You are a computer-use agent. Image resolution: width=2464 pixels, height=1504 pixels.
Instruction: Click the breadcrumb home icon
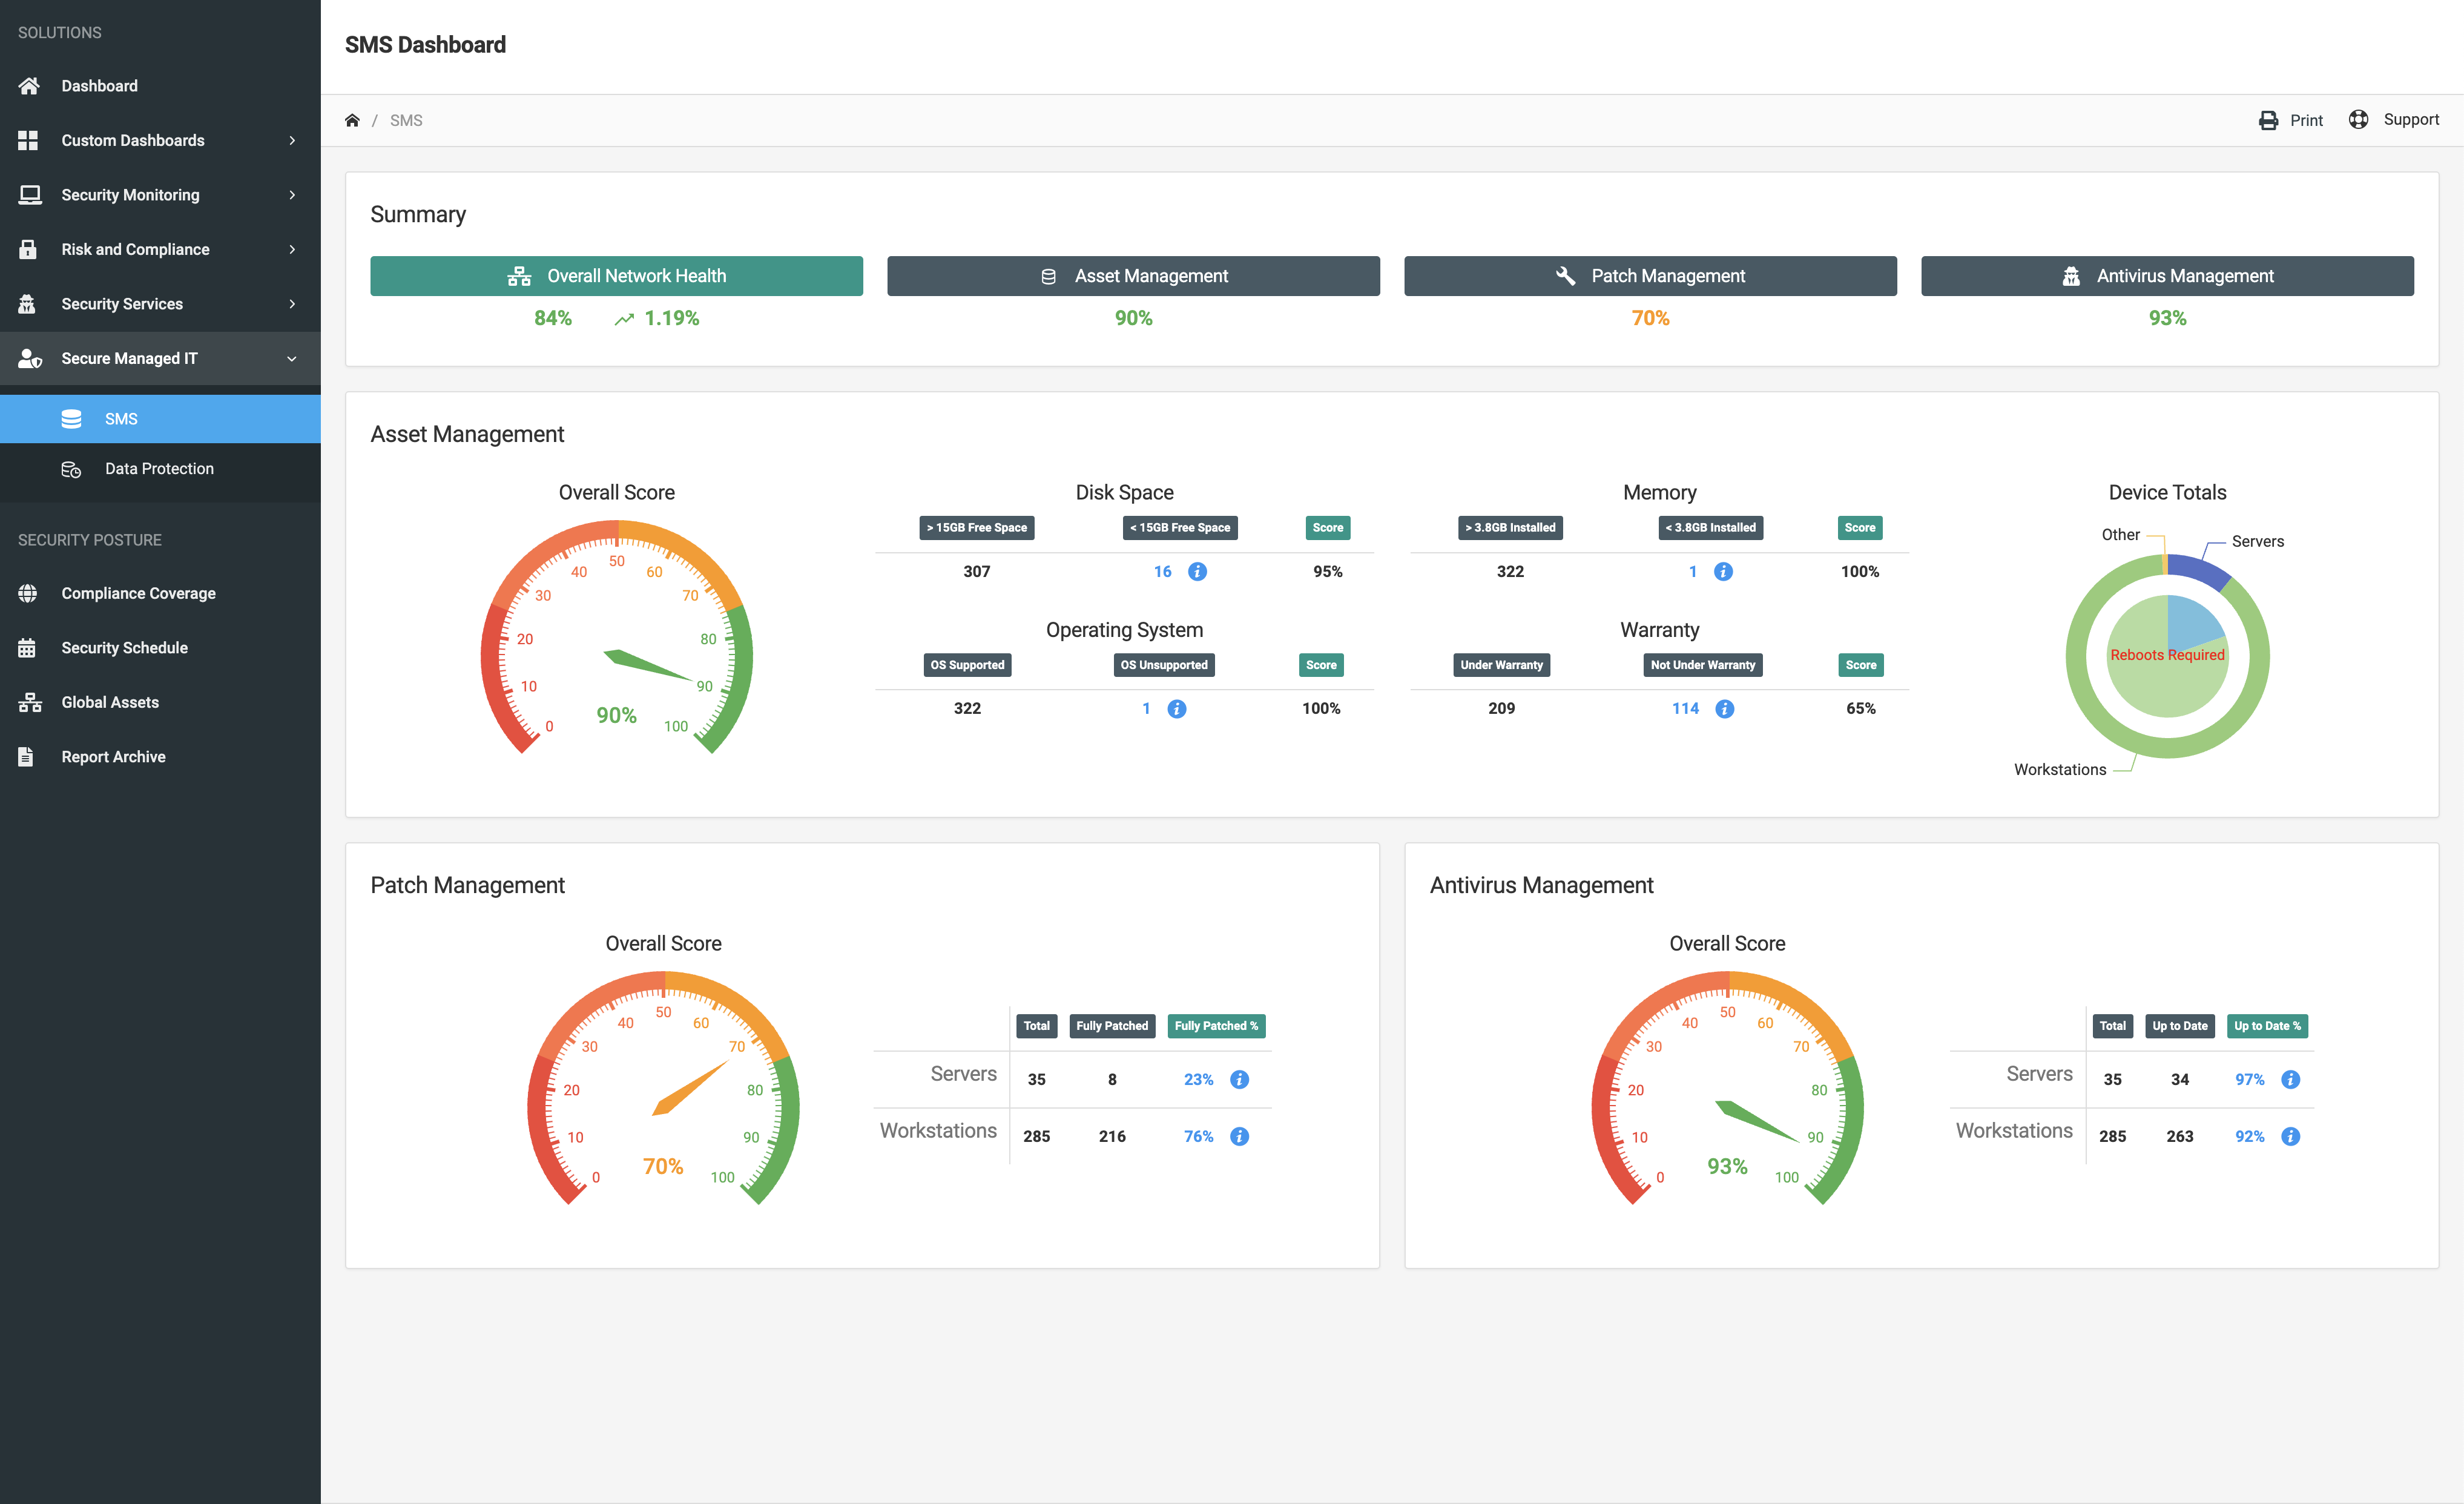(x=352, y=119)
